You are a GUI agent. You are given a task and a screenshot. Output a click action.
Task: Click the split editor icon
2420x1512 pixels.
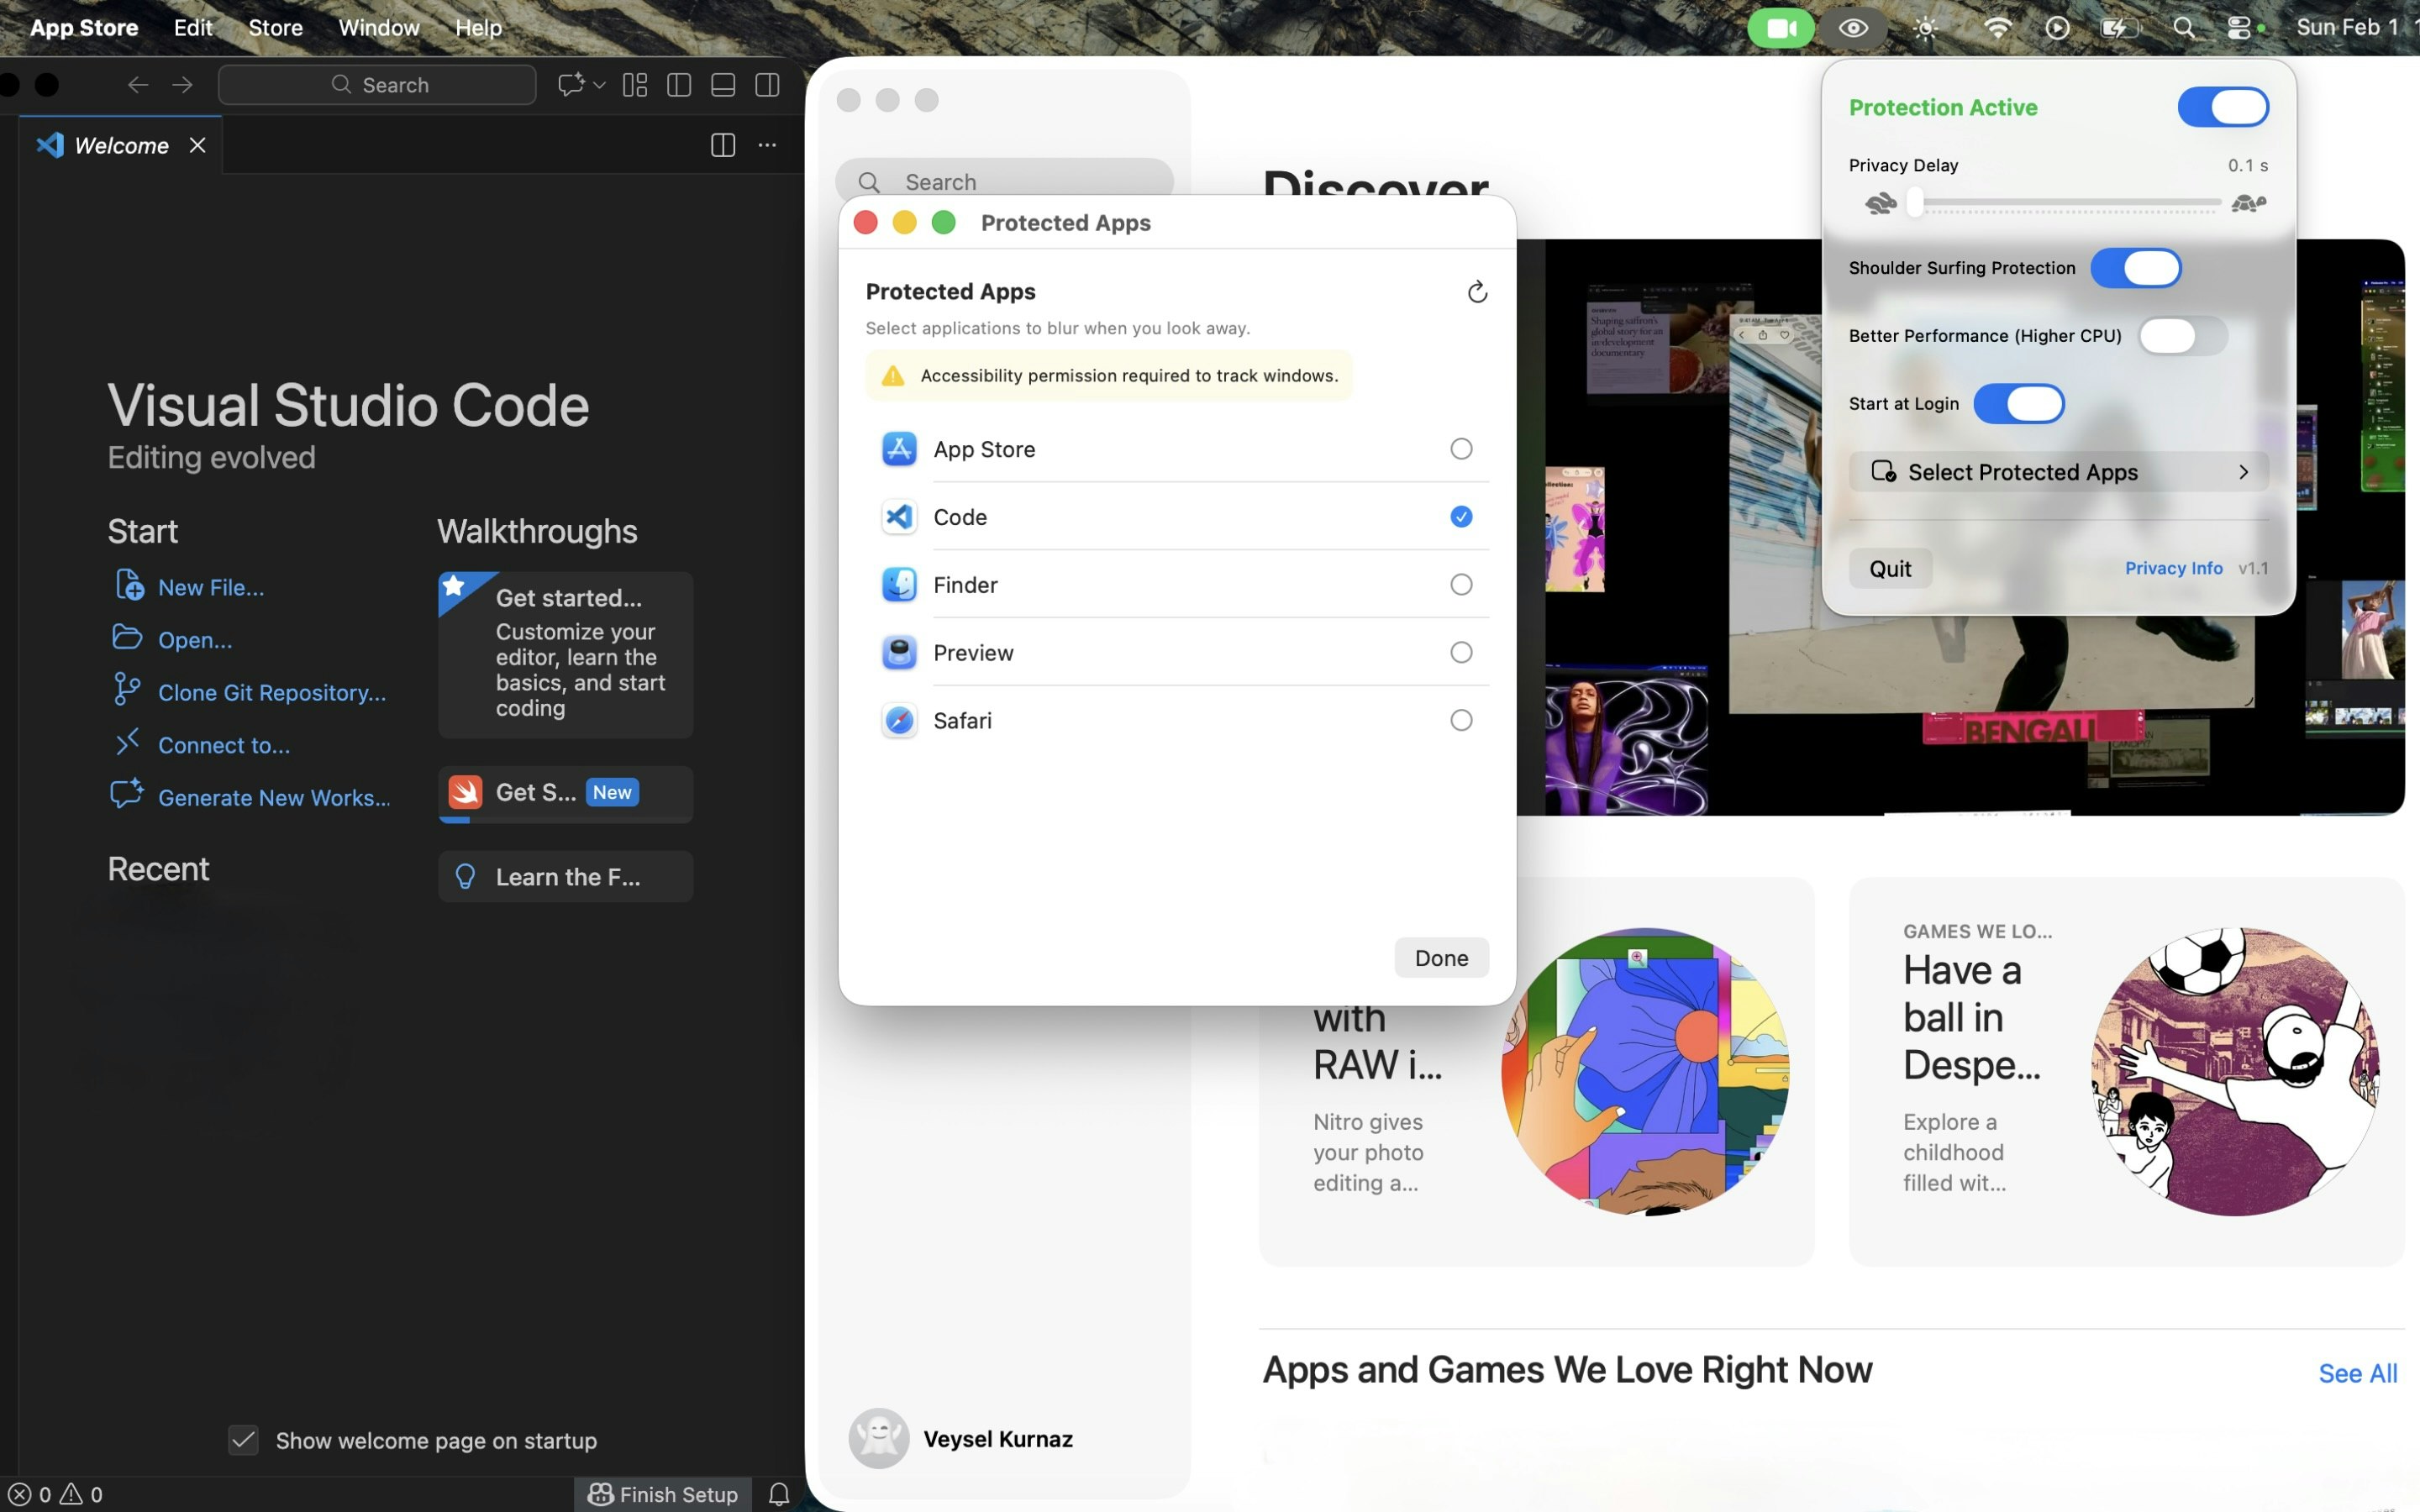coord(722,145)
